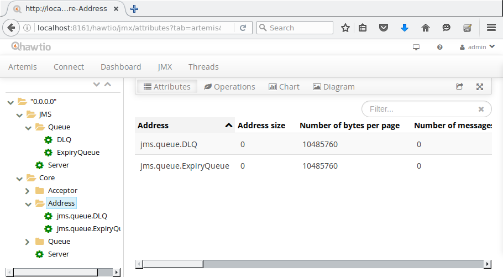Switch to the Operations tab

click(x=229, y=87)
